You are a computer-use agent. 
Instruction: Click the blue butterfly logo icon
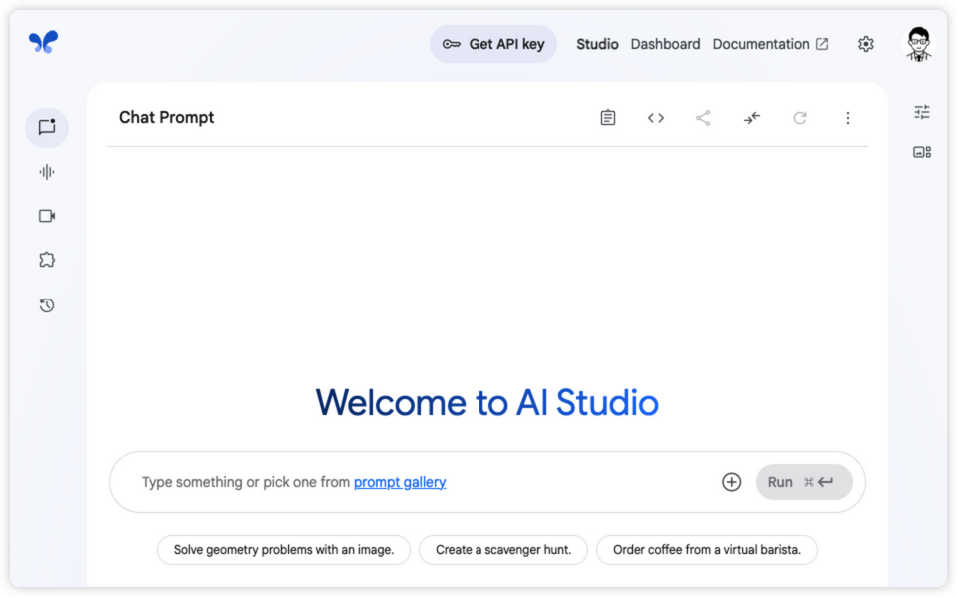[x=43, y=42]
